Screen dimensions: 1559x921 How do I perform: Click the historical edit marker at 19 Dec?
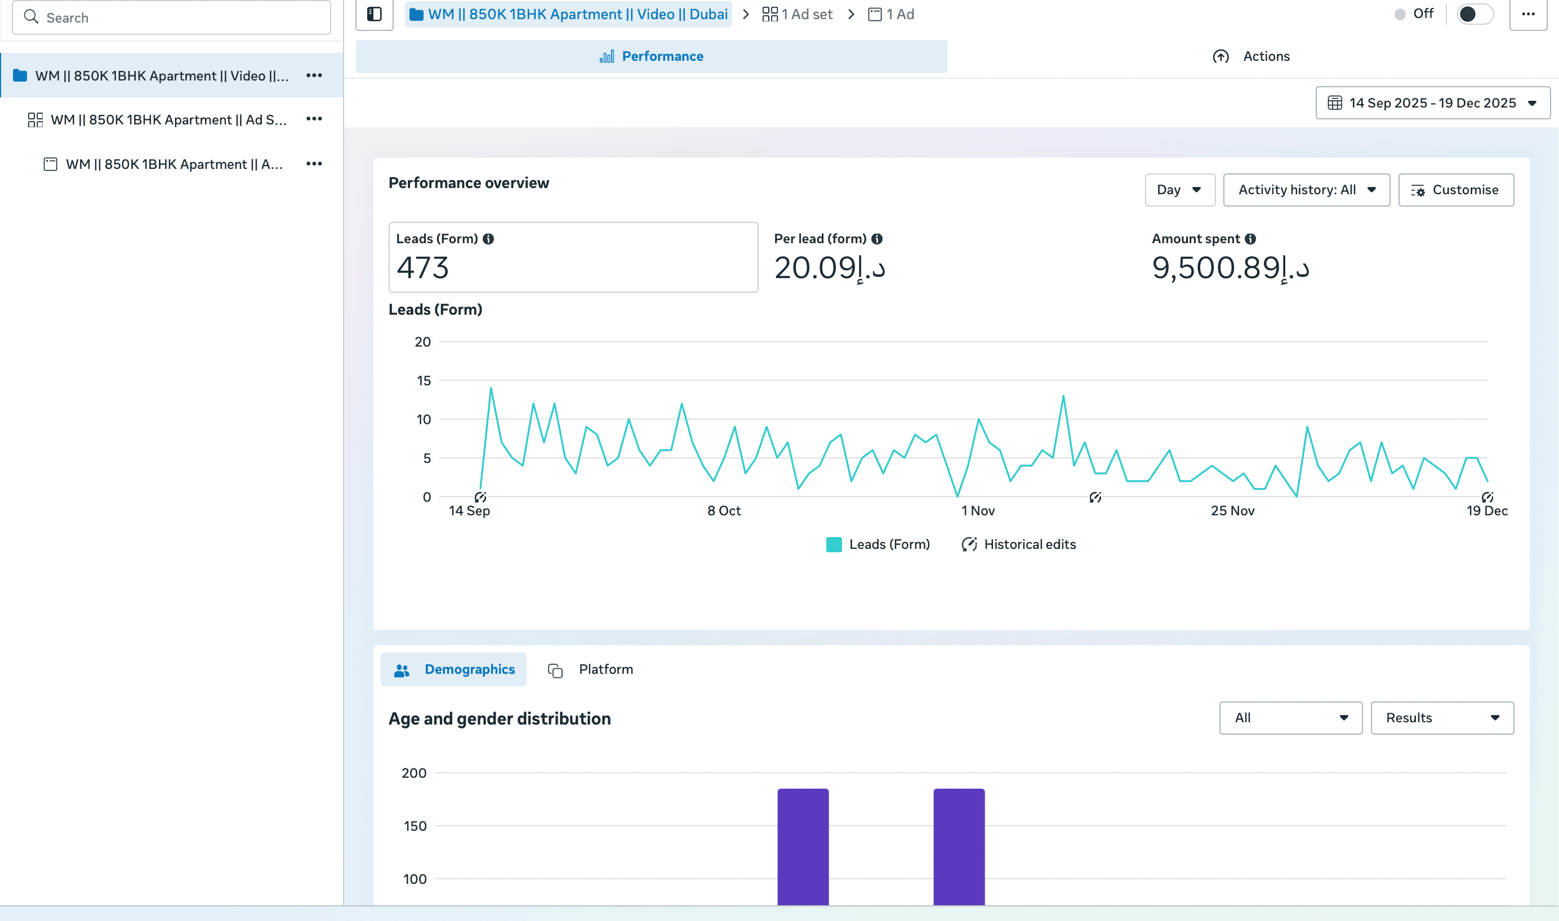pos(1487,497)
